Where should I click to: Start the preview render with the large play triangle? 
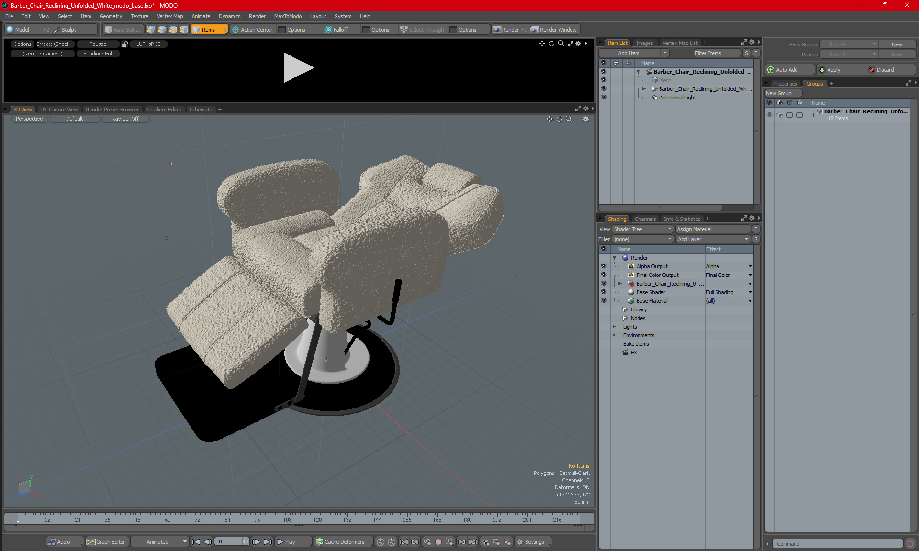(x=298, y=67)
